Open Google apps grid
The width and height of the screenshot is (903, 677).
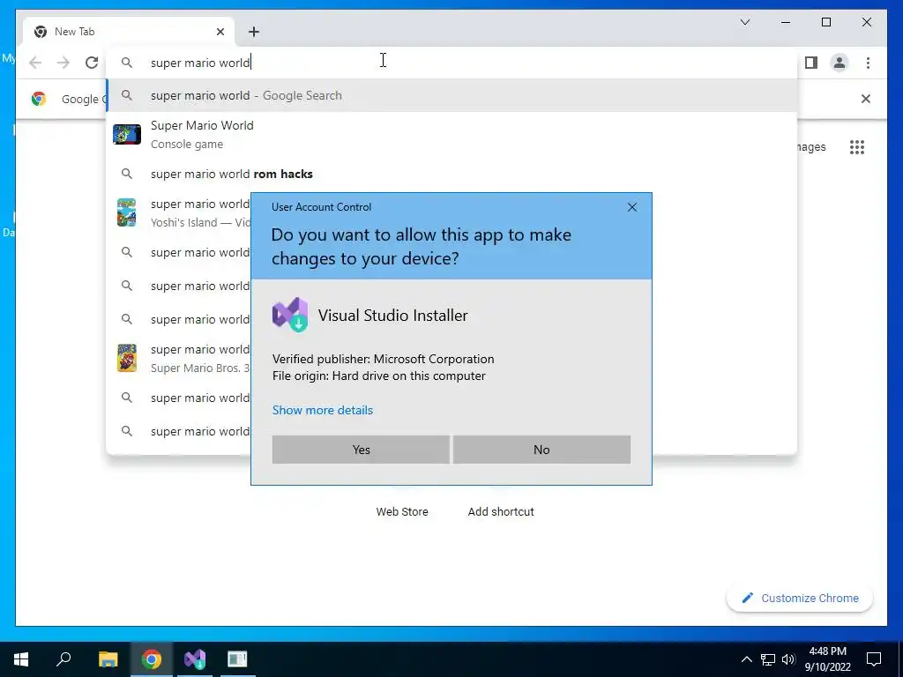pos(857,147)
